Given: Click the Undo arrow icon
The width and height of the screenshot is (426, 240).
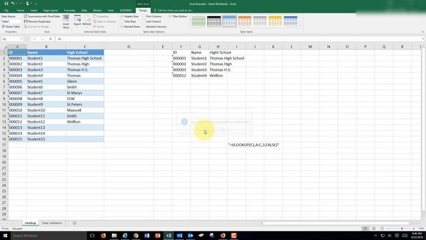Looking at the screenshot, I should (13, 3).
